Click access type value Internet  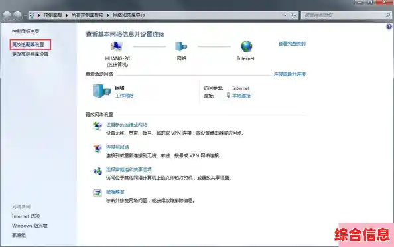(x=241, y=88)
